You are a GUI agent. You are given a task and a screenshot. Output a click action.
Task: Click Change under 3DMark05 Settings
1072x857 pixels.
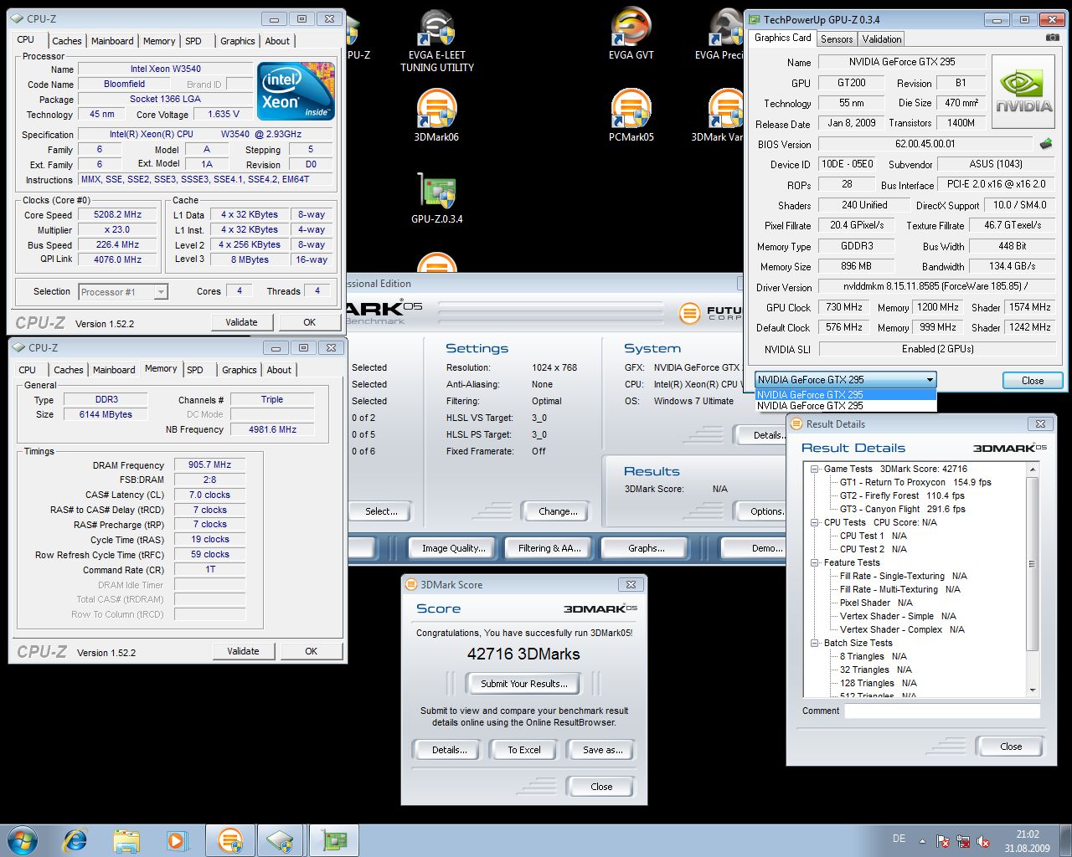(558, 511)
